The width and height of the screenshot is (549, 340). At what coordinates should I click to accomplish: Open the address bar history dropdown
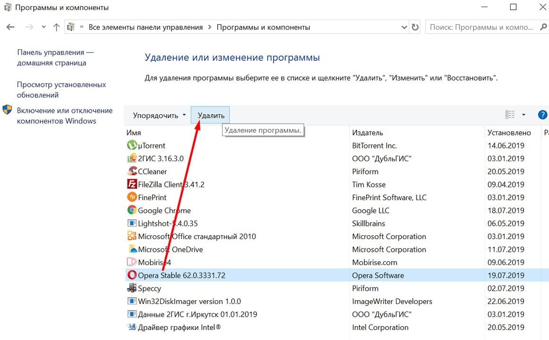pyautogui.click(x=404, y=27)
